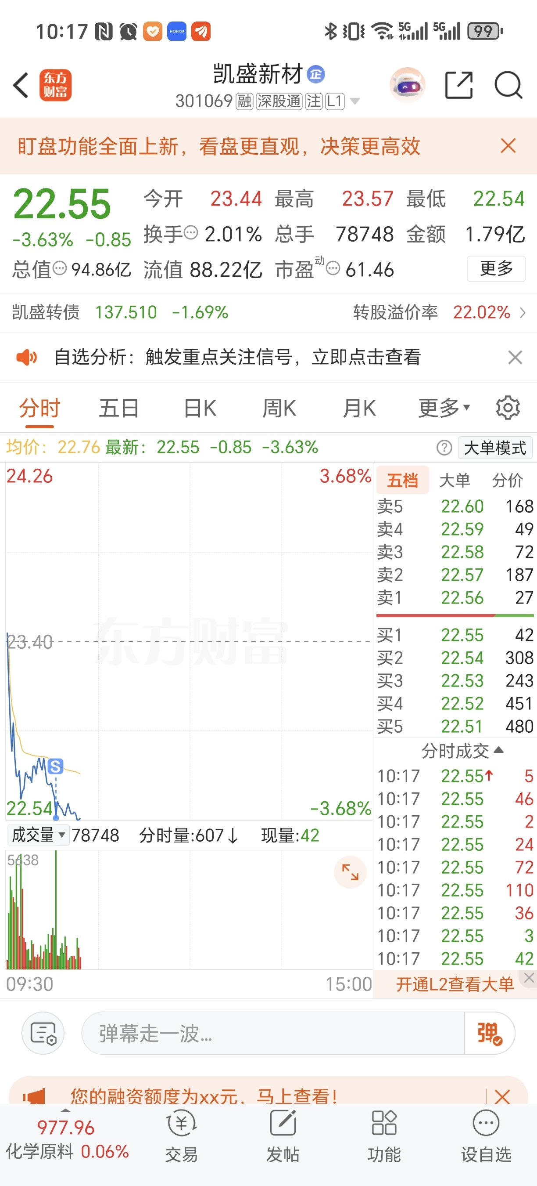
Task: Close the 开通L2查看大单 prompt
Action: coord(529,978)
